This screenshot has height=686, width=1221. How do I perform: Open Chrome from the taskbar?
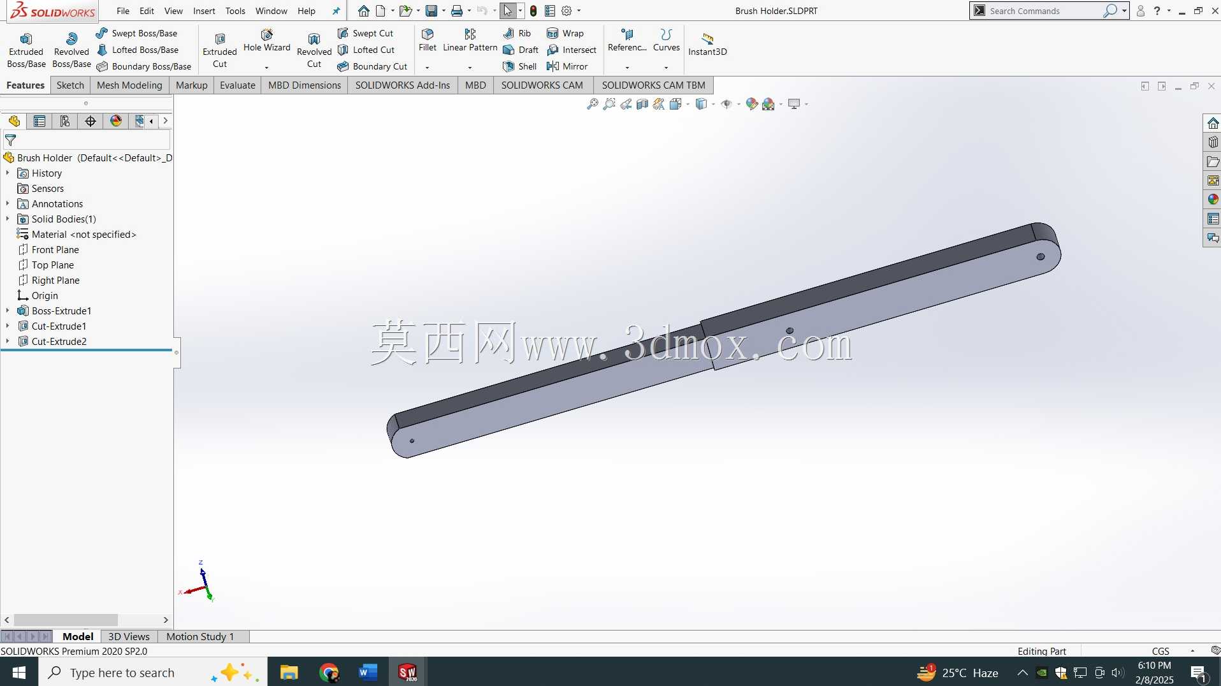tap(329, 672)
